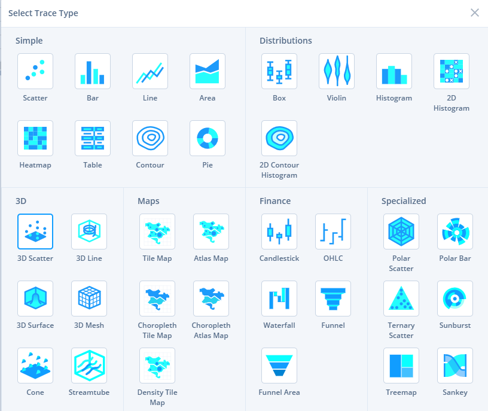Choose the Bar chart trace icon
The height and width of the screenshot is (411, 488).
[93, 71]
